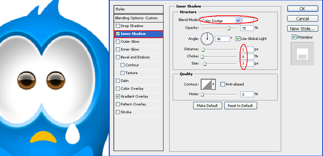Viewport: 323px width, 156px height.
Task: Click the Angle dial control
Action: (x=207, y=38)
